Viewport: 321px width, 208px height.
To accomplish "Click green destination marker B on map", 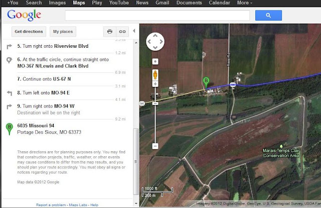I will click(x=206, y=82).
